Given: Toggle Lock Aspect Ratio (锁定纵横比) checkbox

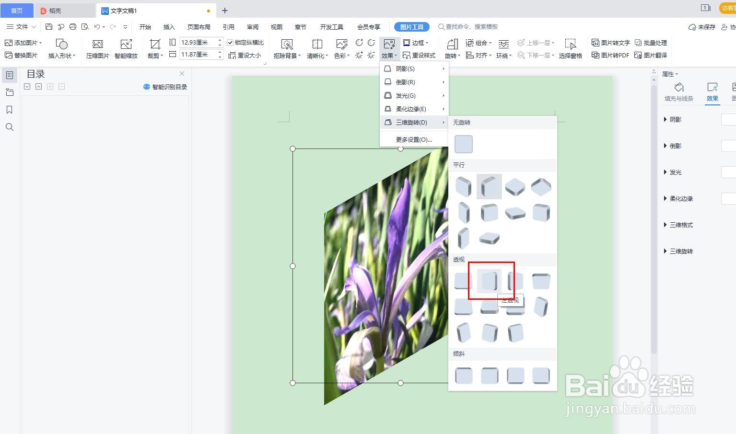Looking at the screenshot, I should click(230, 43).
